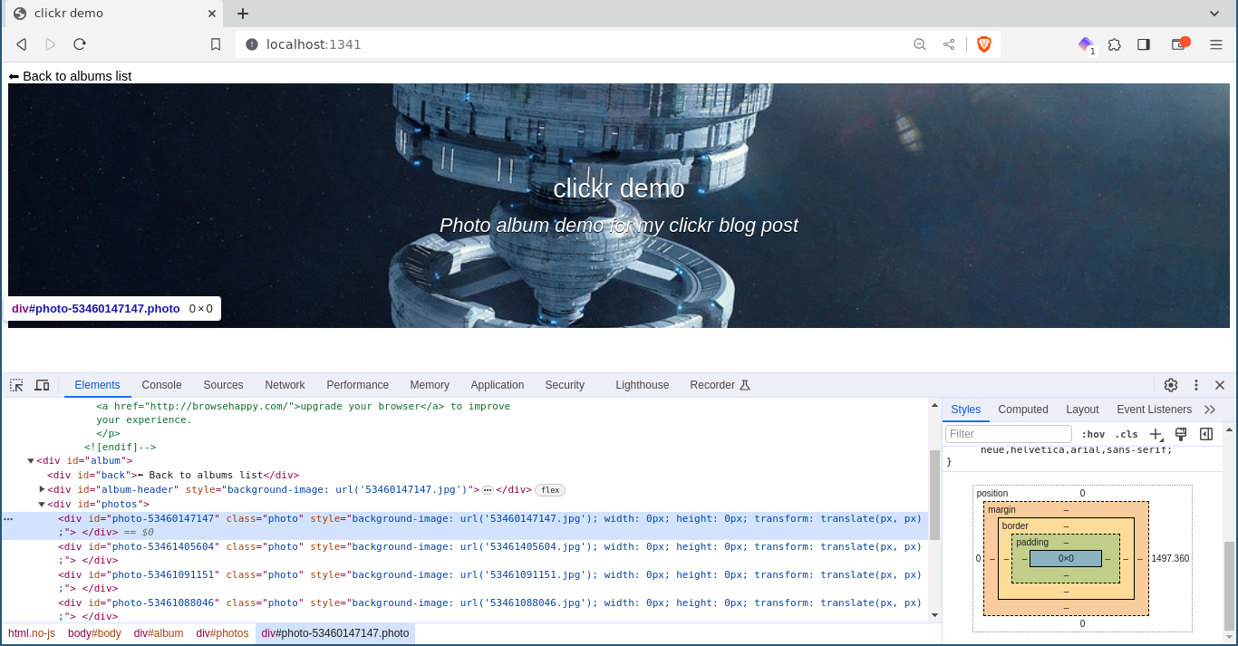Viewport: 1238px width, 646px height.
Task: Toggle the browser sidebar panel
Action: pos(1144,44)
